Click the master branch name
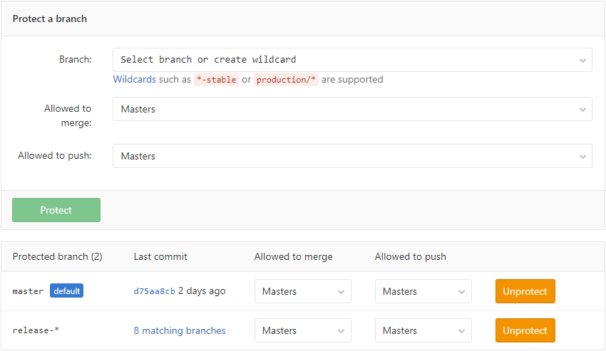Screen dimensions: 606x351 28,291
